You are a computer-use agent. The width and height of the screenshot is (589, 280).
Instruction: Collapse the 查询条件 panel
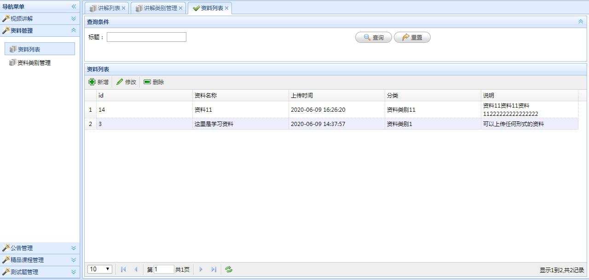tap(581, 22)
